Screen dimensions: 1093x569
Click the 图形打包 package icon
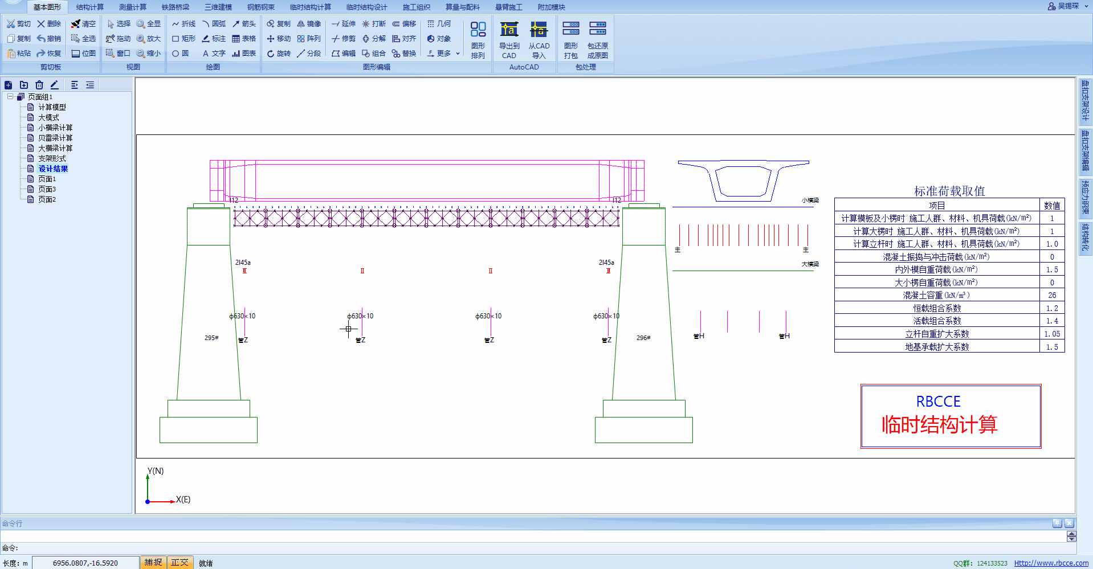pyautogui.click(x=570, y=39)
